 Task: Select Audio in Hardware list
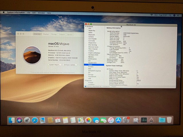click(x=90, y=33)
